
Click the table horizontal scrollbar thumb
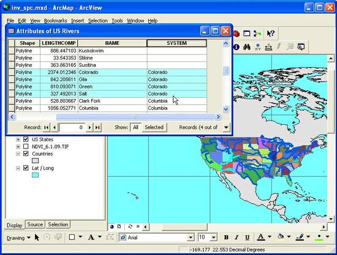135,117
